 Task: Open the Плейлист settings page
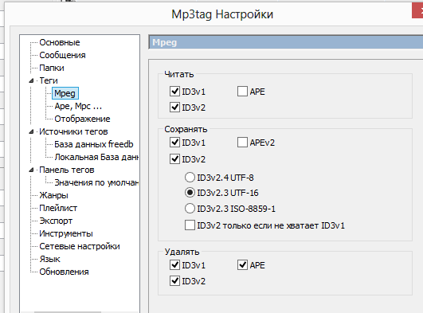(58, 208)
